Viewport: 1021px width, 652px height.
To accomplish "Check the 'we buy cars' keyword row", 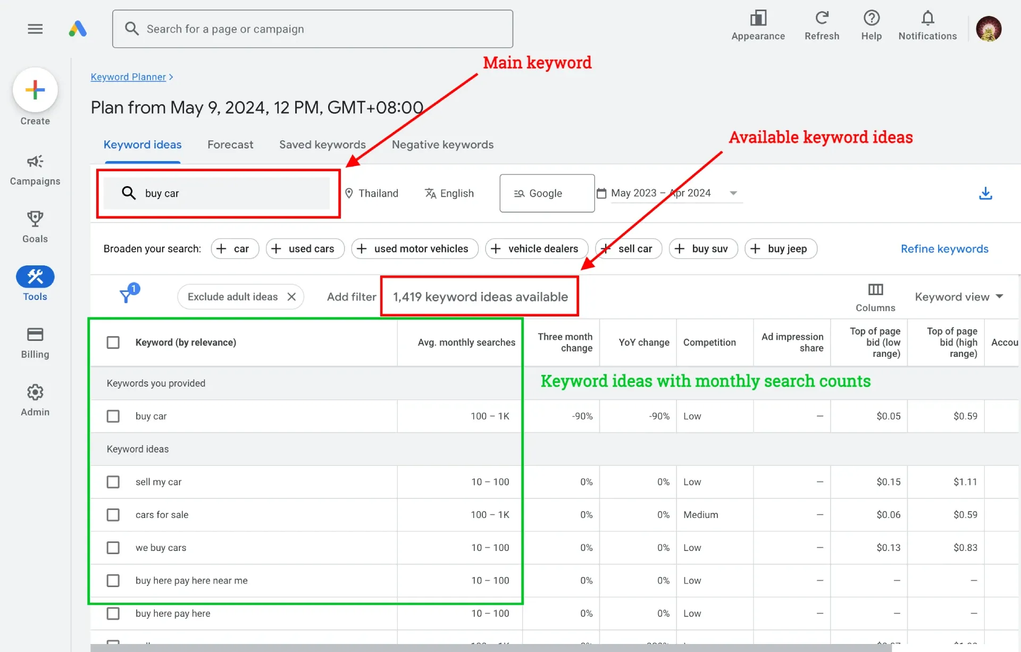I will pos(113,548).
